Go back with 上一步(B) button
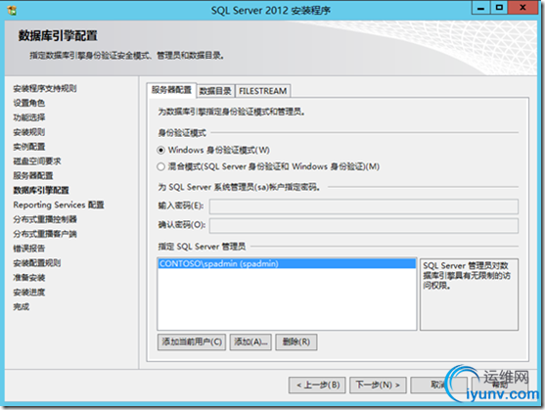The image size is (545, 410). coord(317,385)
